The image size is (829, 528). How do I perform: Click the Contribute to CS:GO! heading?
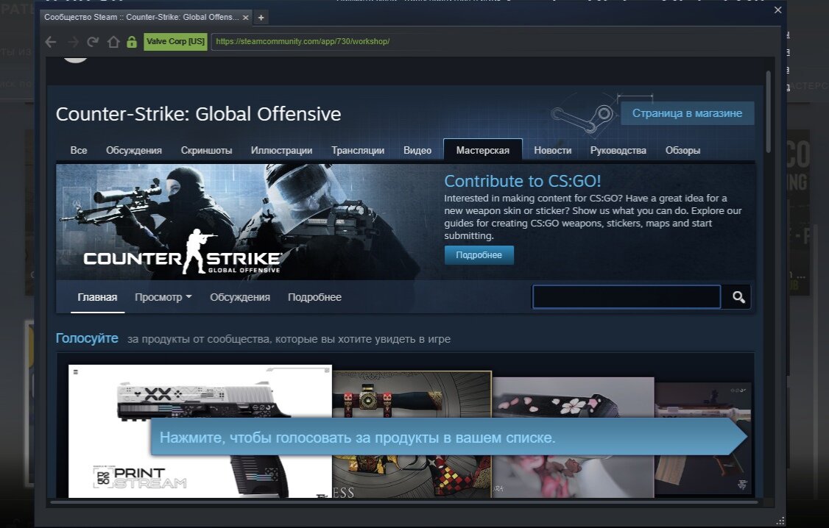coord(522,181)
